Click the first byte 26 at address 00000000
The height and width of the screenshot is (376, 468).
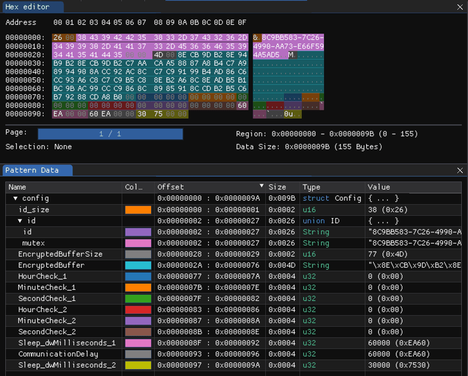click(58, 37)
